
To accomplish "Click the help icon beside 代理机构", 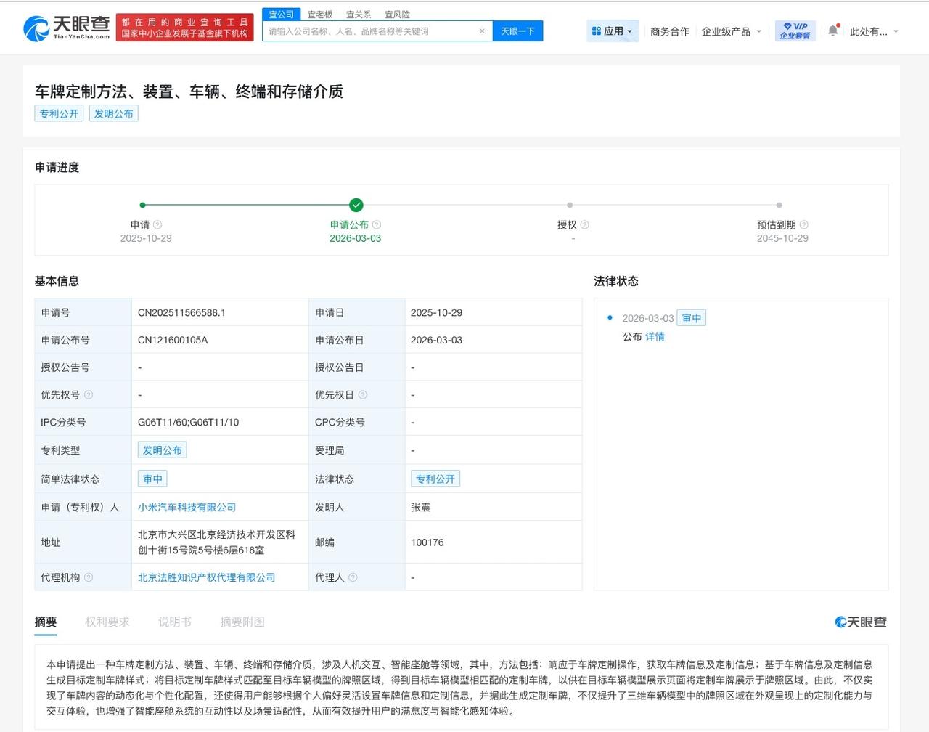I will 89,577.
